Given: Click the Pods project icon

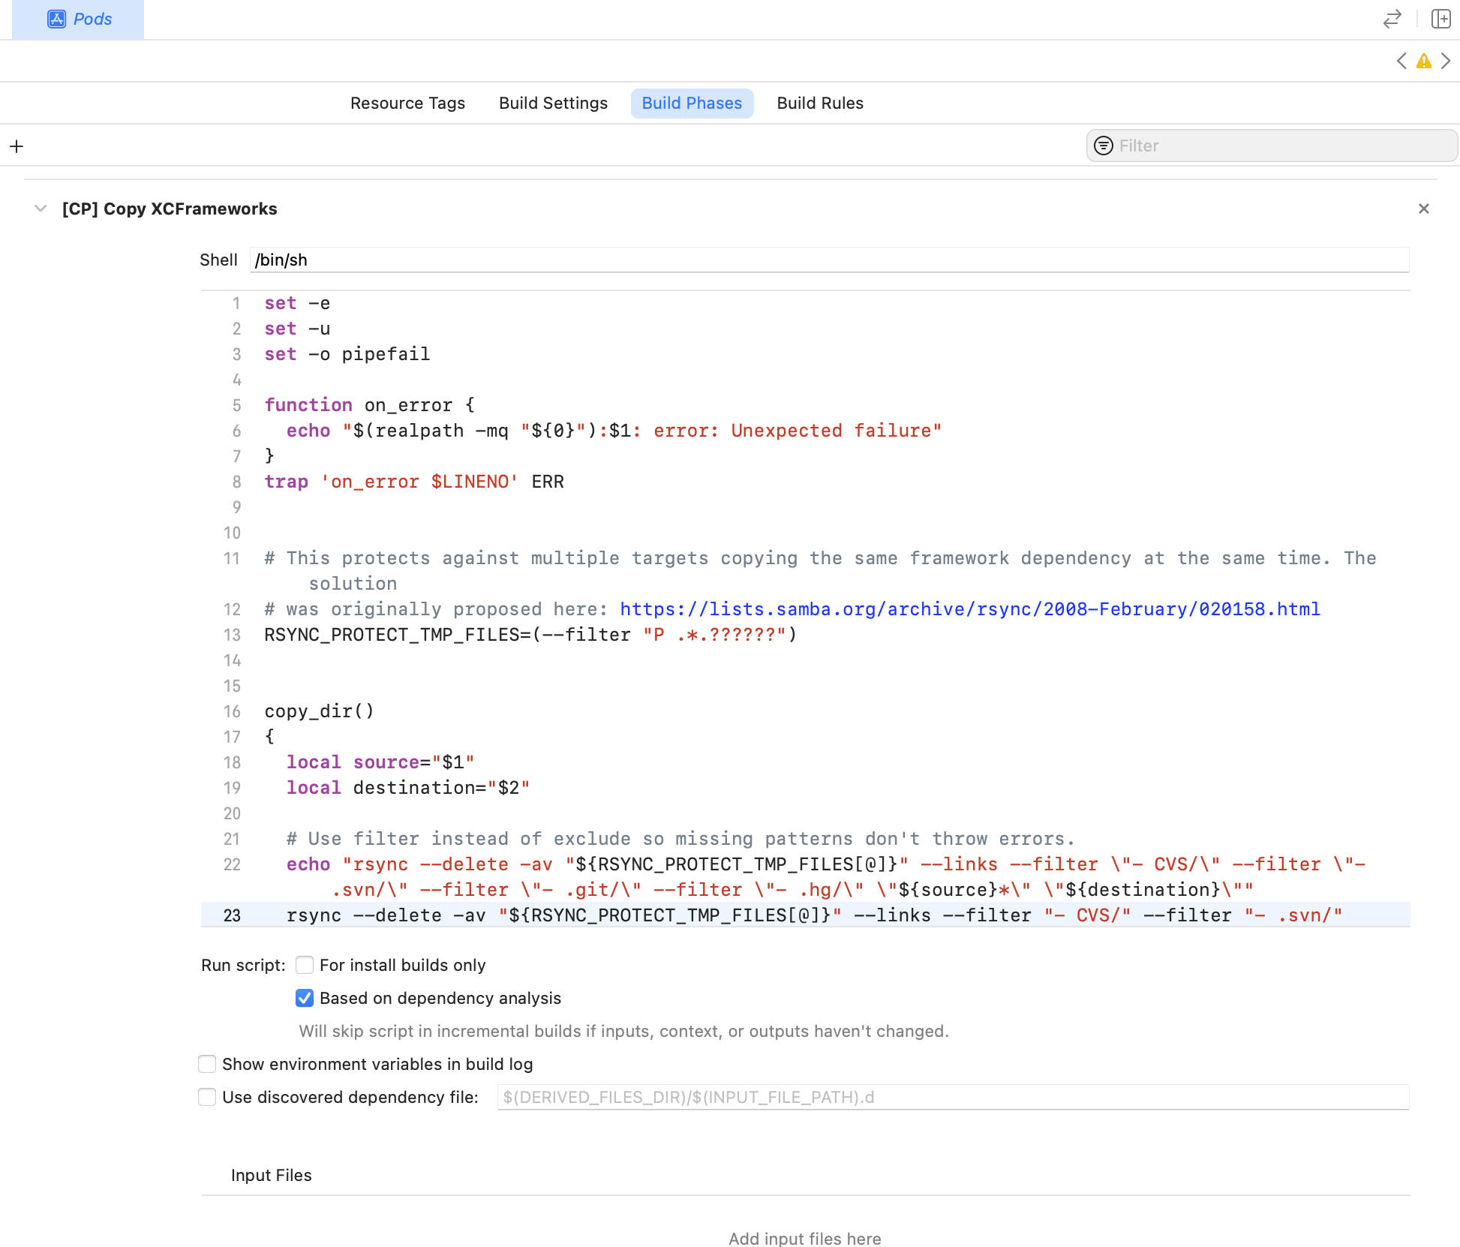Looking at the screenshot, I should (56, 20).
